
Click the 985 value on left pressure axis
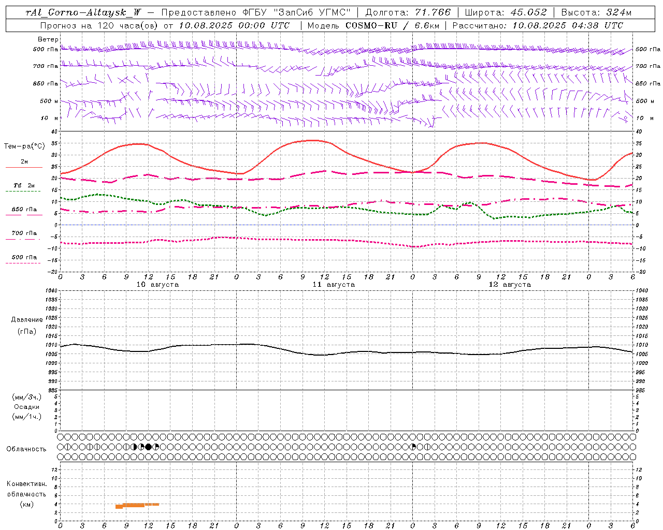tap(53, 390)
